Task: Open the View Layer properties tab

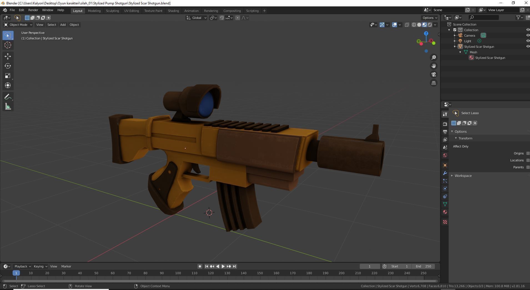Action: (x=445, y=139)
